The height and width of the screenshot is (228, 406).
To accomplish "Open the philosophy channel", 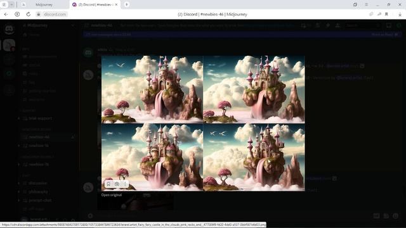I will pos(38,192).
